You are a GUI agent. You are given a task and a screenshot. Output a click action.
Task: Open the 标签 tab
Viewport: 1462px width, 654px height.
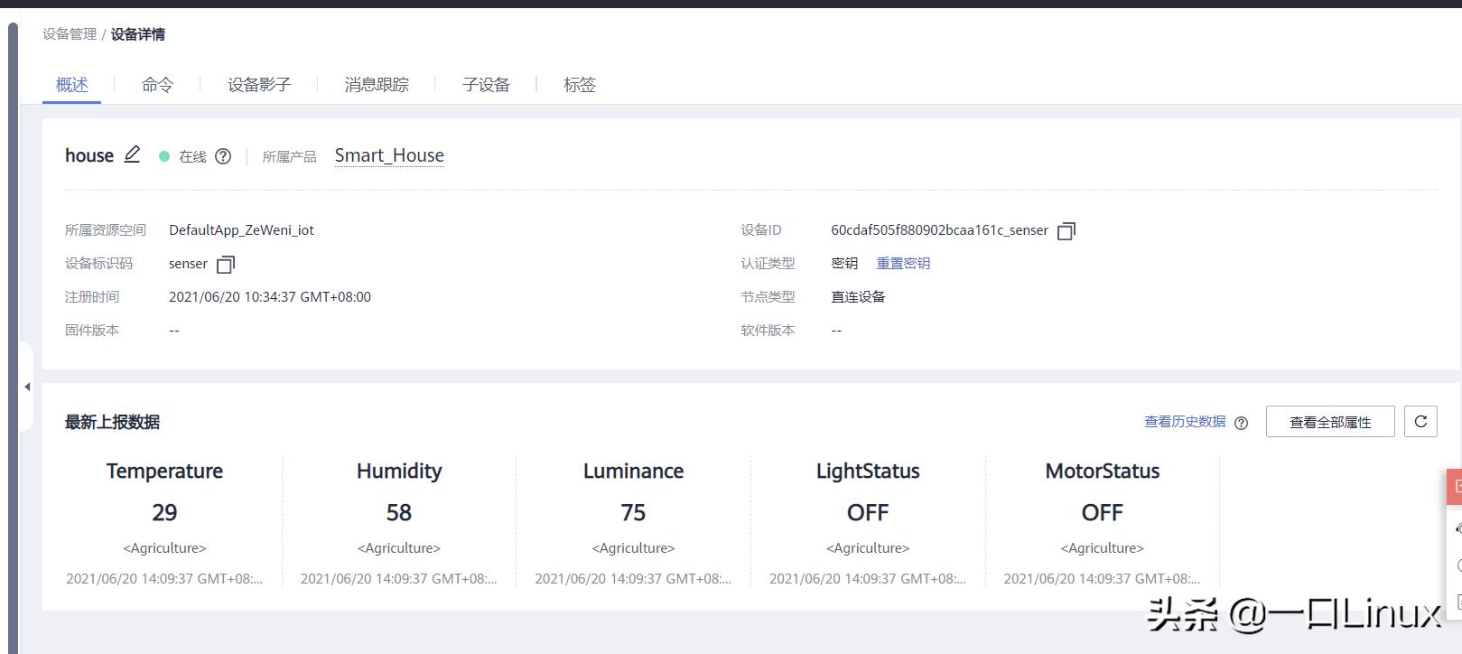[580, 85]
